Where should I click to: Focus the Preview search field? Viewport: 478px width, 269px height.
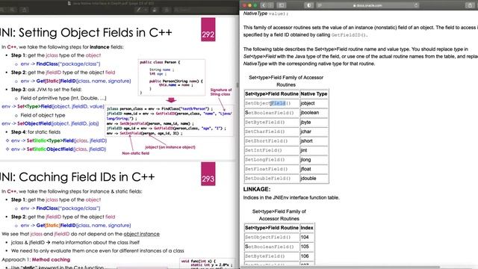(204, 10)
